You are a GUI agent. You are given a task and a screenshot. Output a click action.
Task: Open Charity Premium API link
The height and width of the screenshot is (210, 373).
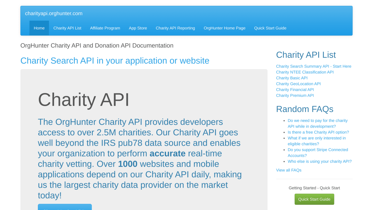click(x=295, y=96)
